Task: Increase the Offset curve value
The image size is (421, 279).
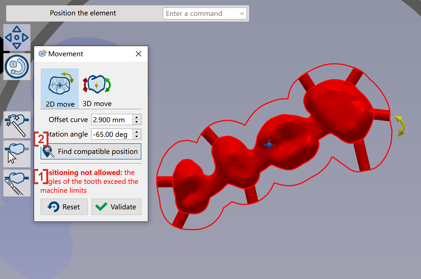Action: pos(137,117)
